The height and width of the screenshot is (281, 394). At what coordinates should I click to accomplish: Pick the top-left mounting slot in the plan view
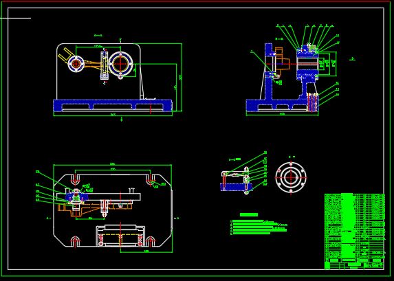(x=75, y=180)
